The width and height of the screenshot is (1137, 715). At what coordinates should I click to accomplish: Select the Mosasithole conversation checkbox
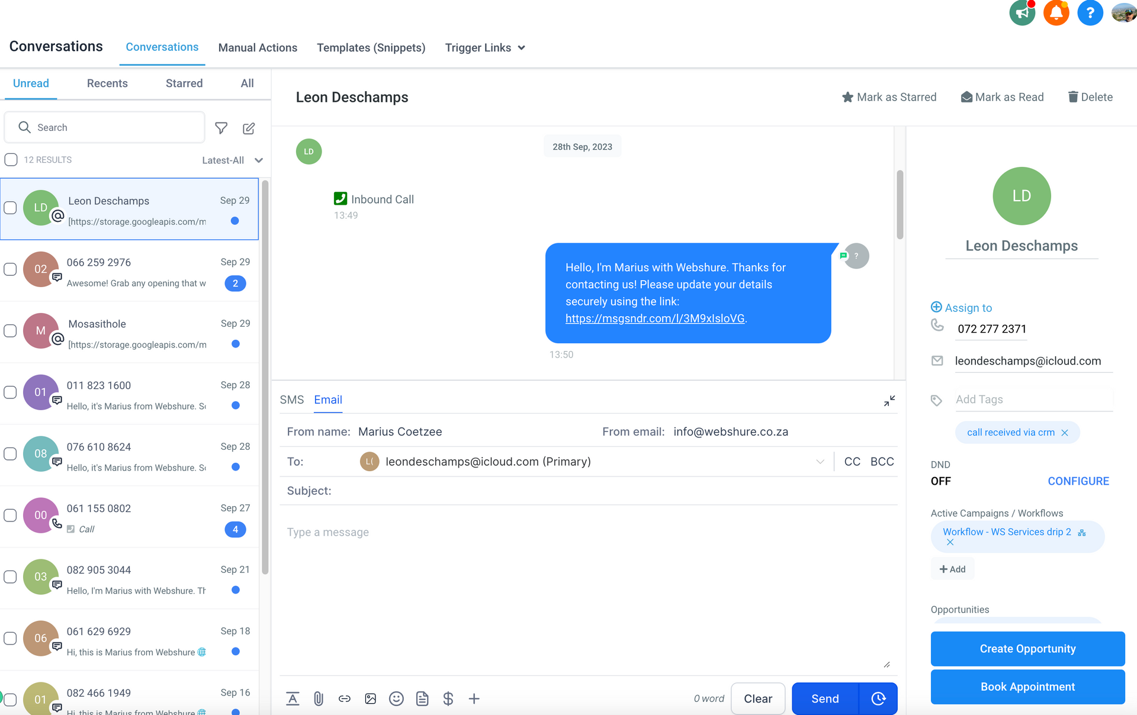(10, 331)
